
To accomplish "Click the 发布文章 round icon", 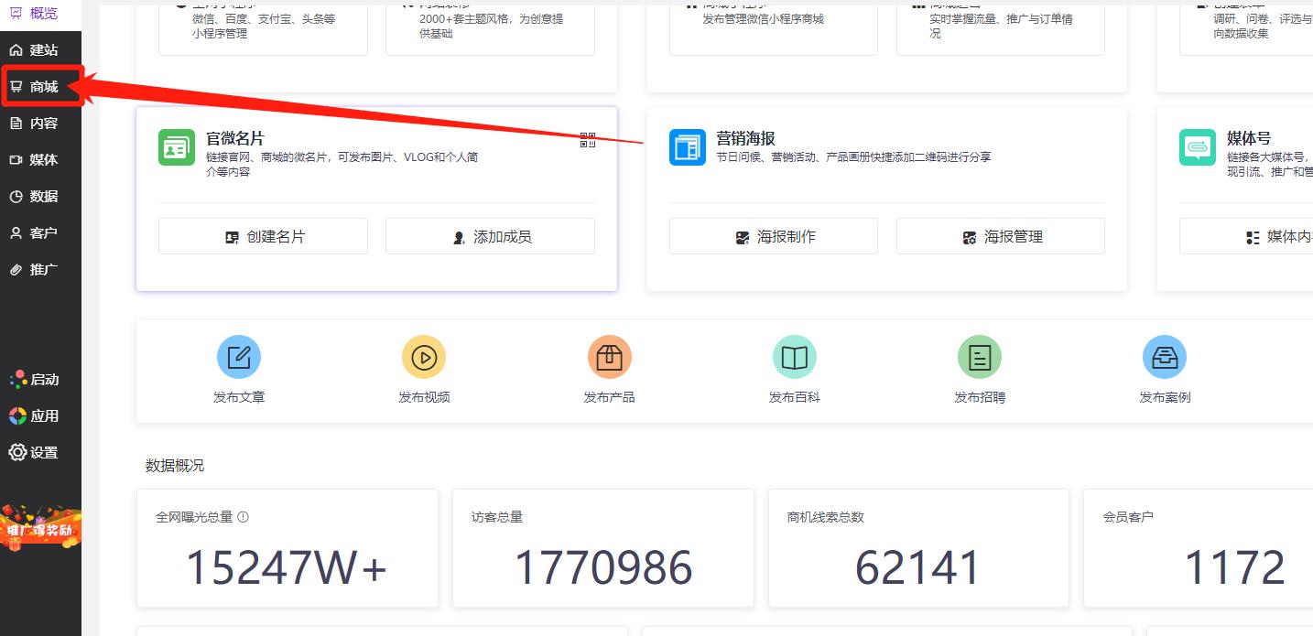I will coord(239,357).
